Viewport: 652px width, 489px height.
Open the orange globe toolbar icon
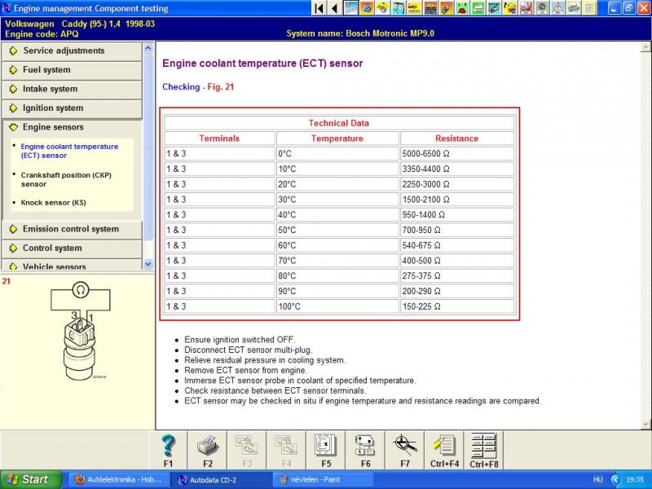(367, 8)
